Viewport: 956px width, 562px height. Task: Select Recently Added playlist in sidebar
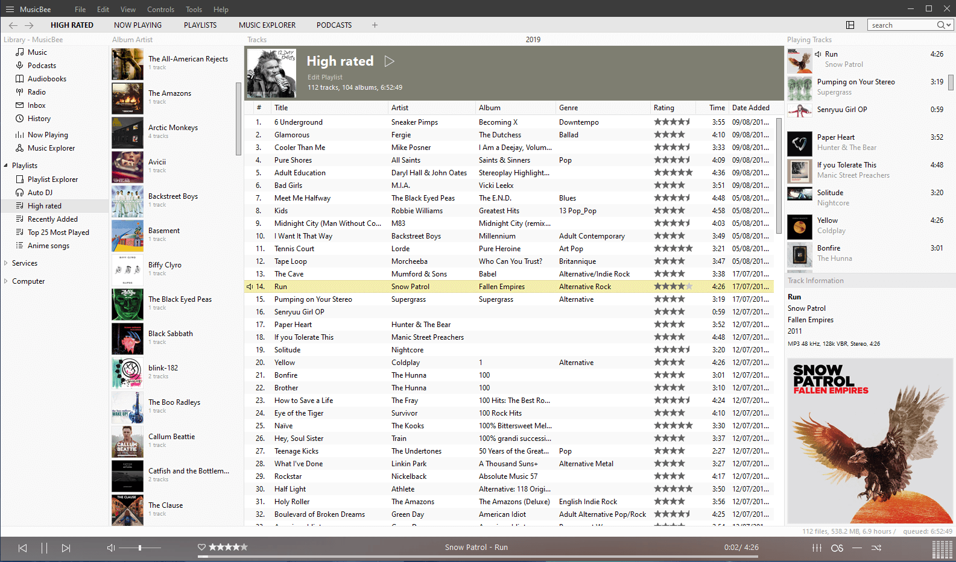coord(52,219)
